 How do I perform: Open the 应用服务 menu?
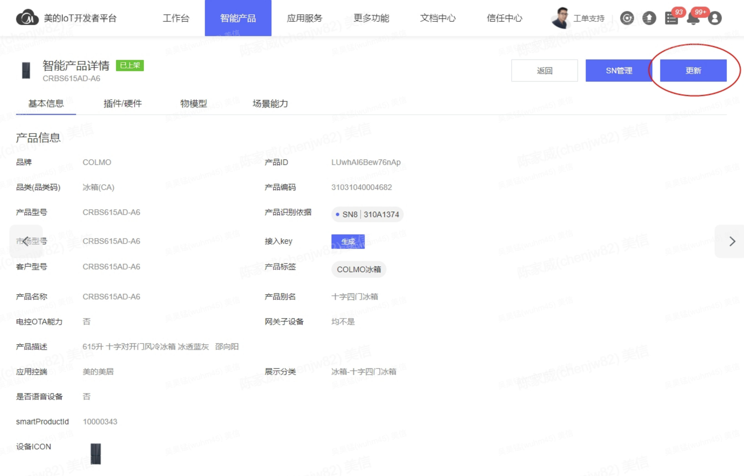(x=304, y=18)
